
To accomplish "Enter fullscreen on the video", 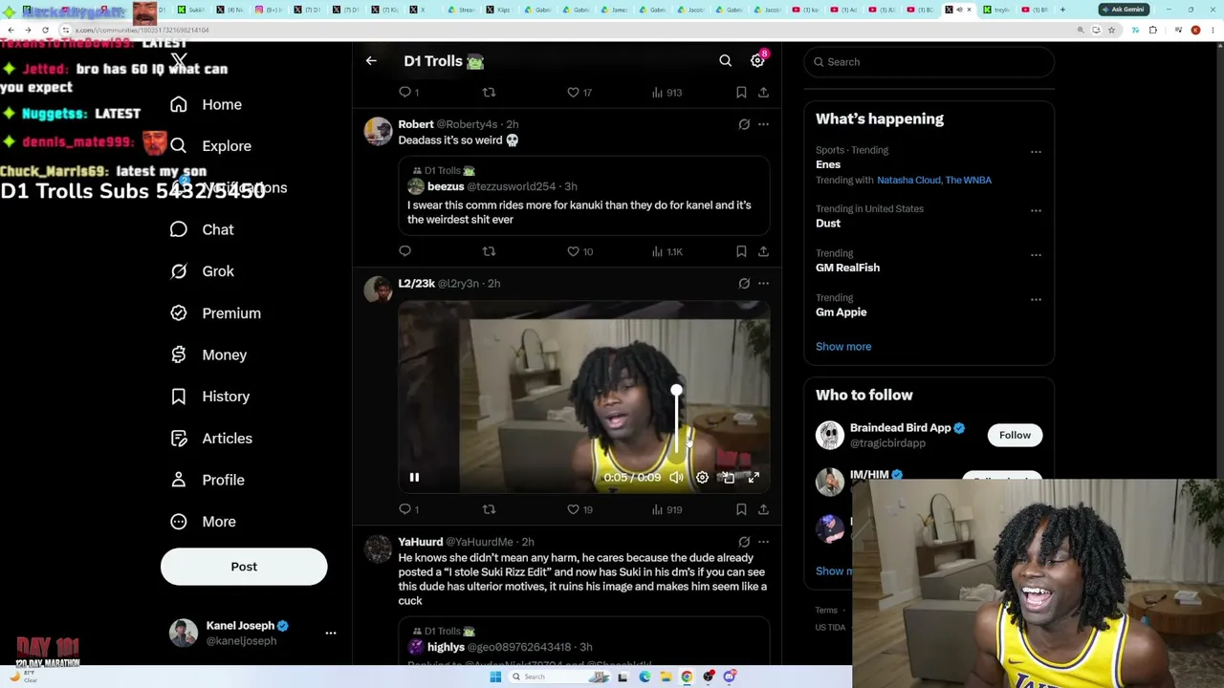I will (754, 477).
